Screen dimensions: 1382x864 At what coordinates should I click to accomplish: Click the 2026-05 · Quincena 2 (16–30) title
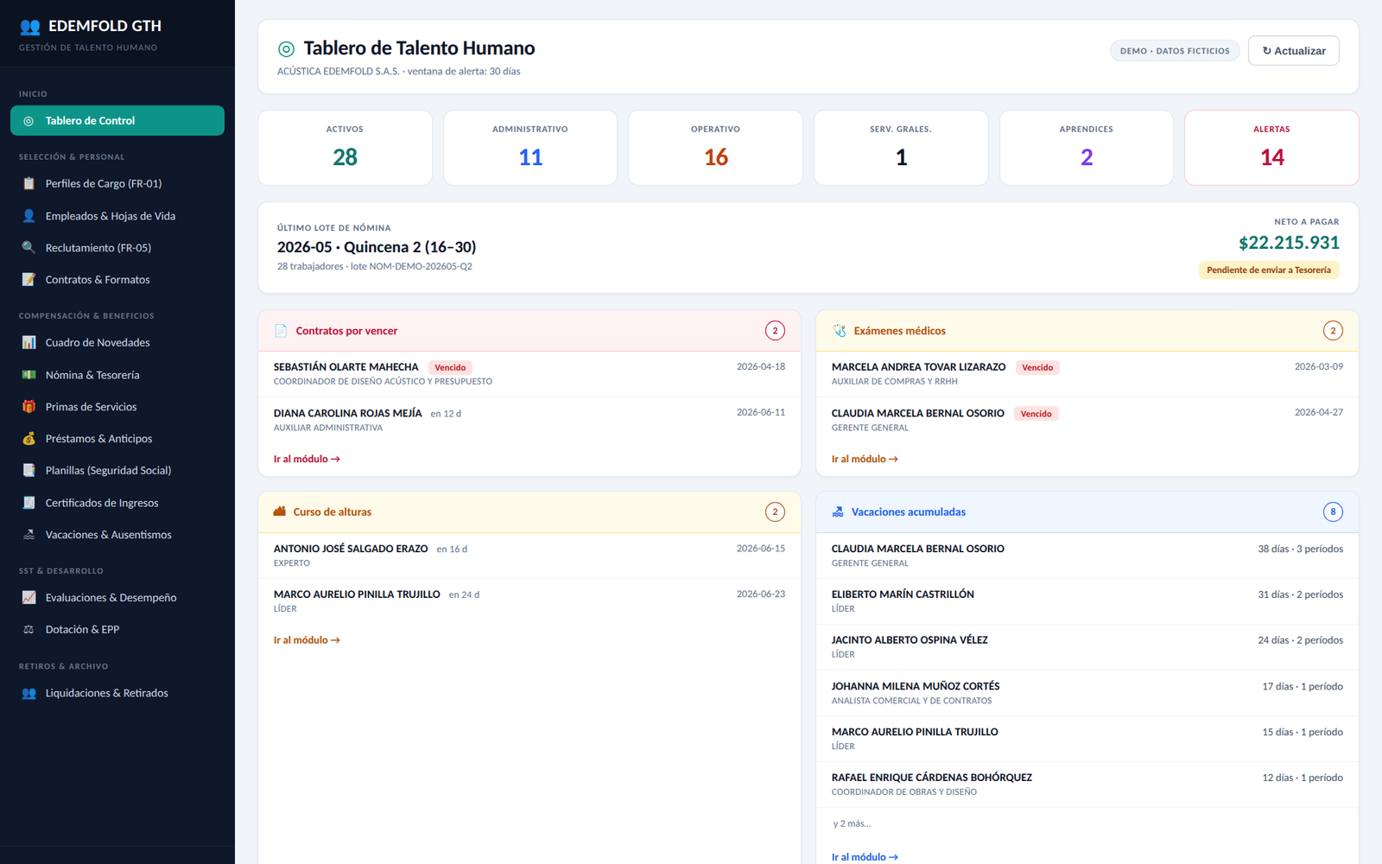tap(377, 247)
